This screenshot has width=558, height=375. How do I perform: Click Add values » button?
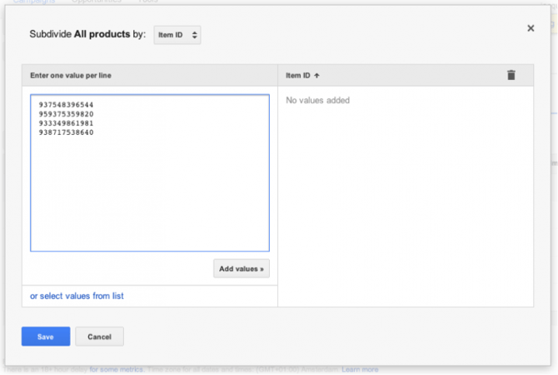242,268
